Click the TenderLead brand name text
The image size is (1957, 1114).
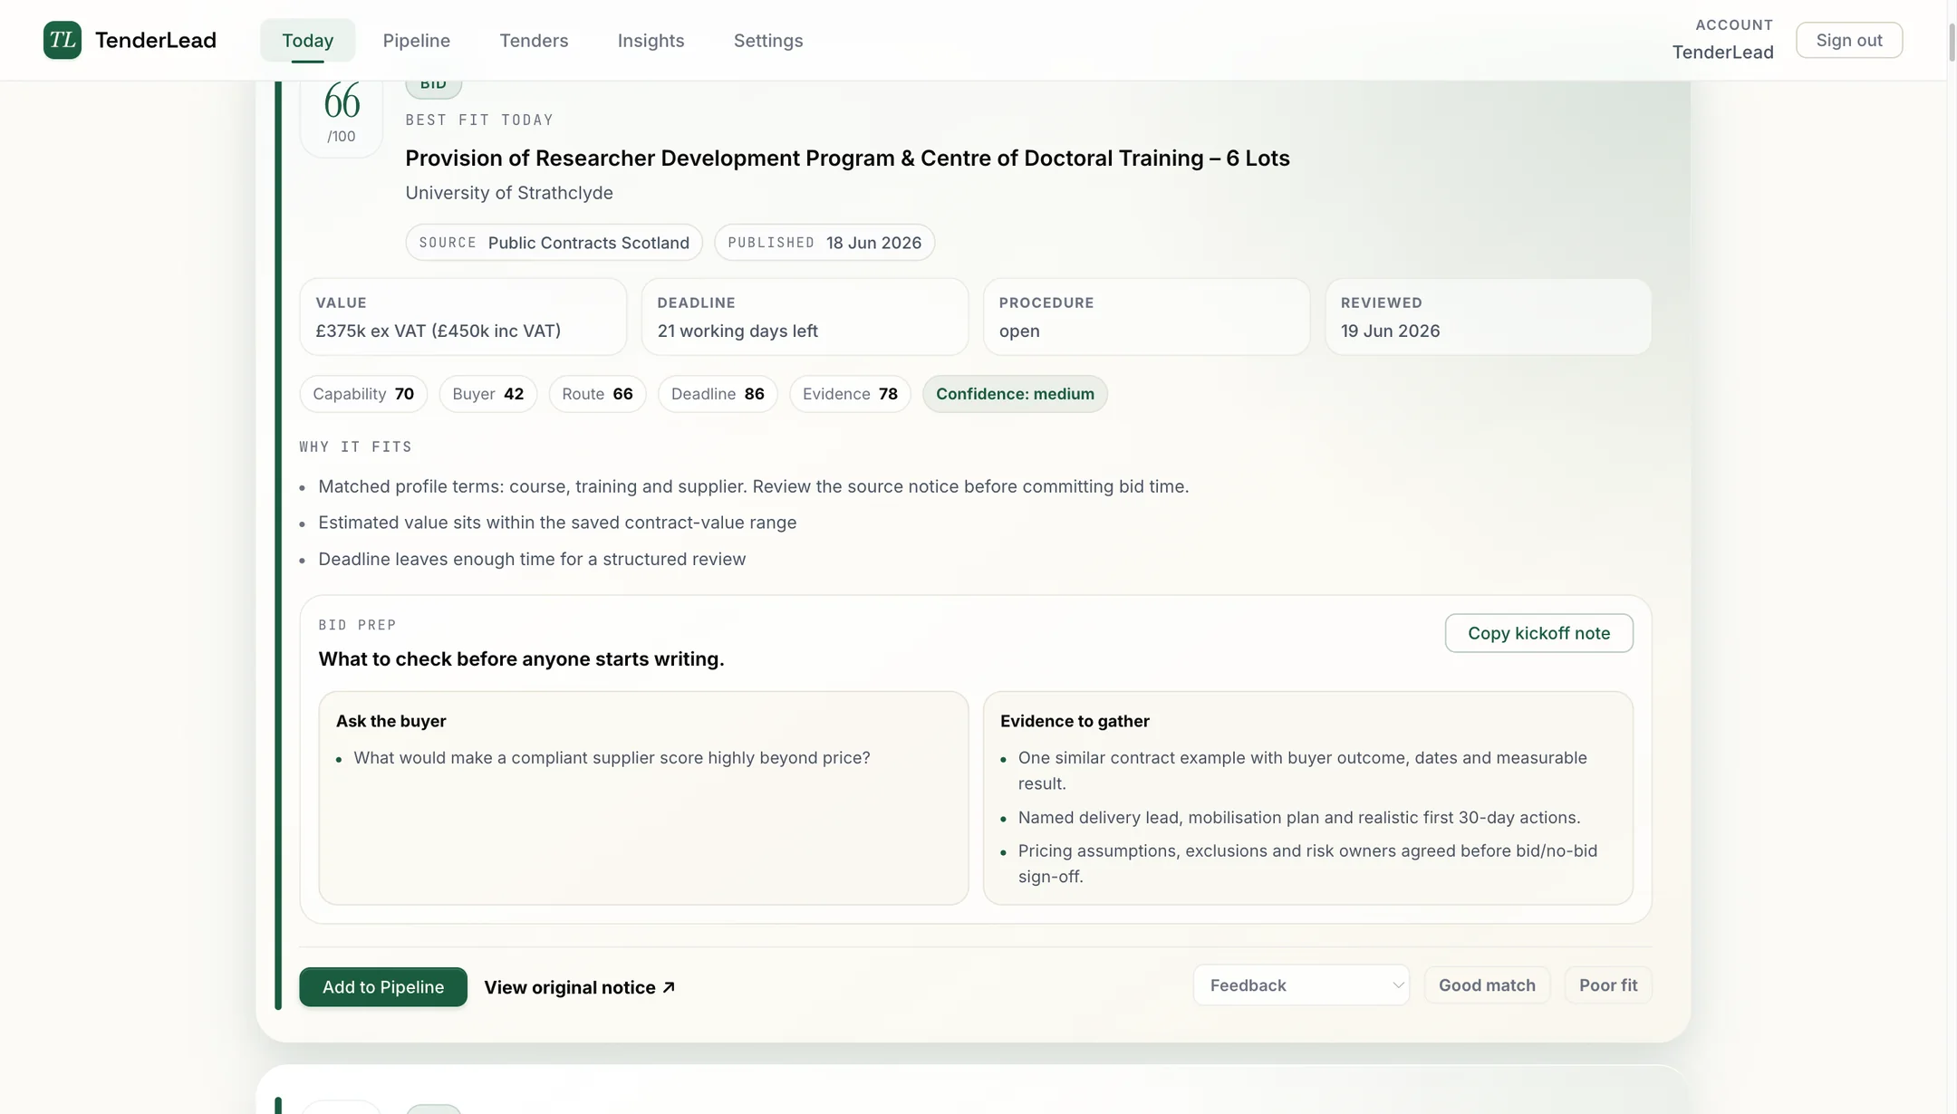[x=155, y=40]
